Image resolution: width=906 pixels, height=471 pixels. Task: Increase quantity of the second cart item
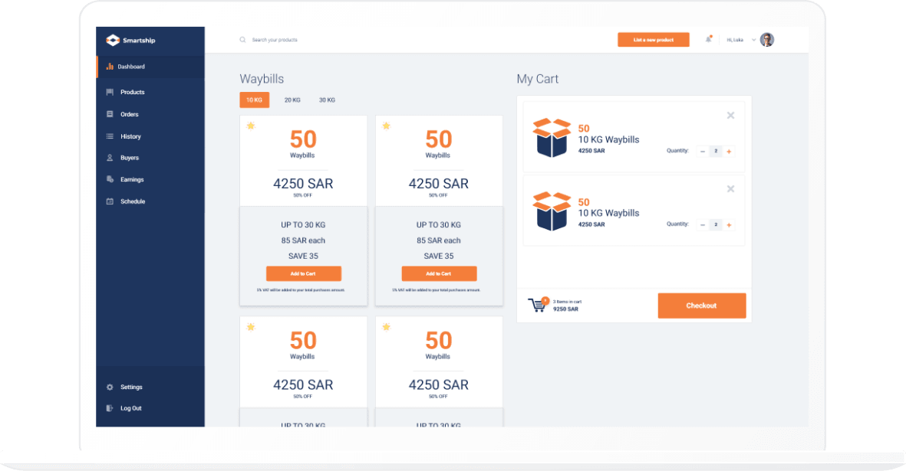(730, 225)
